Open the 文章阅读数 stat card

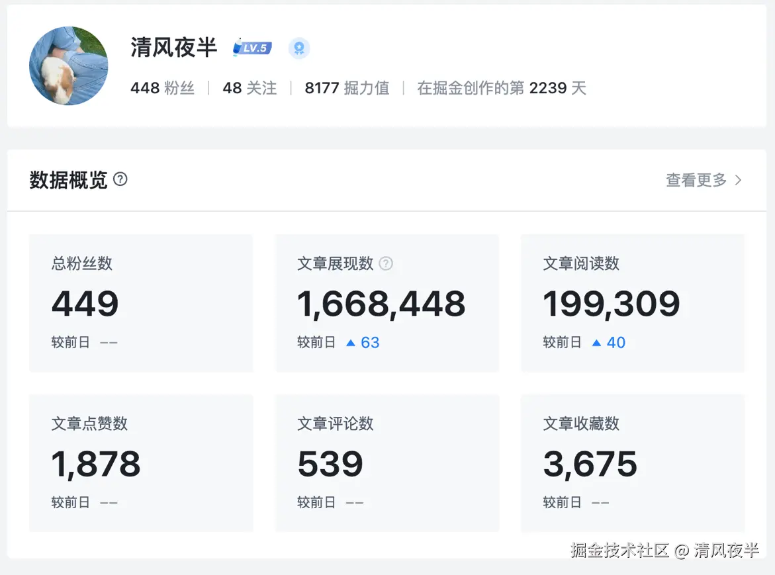coord(632,303)
